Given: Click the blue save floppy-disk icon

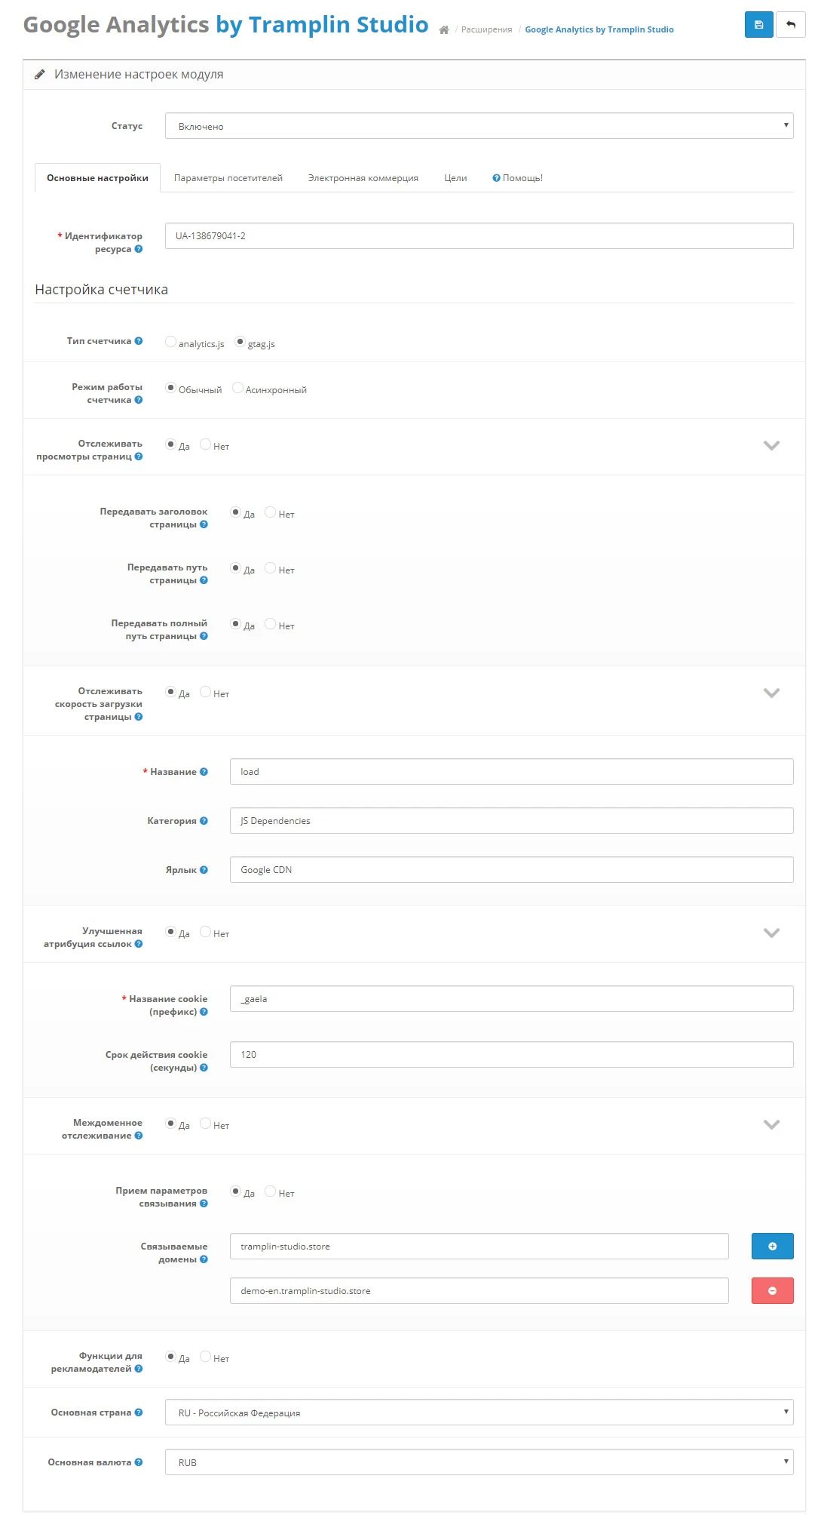Looking at the screenshot, I should pyautogui.click(x=758, y=25).
